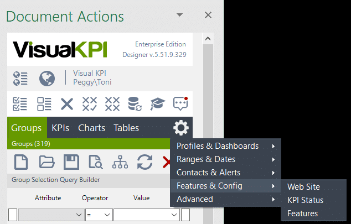Click the circular arrows refresh icon
The height and width of the screenshot is (224, 351).
coord(144,162)
